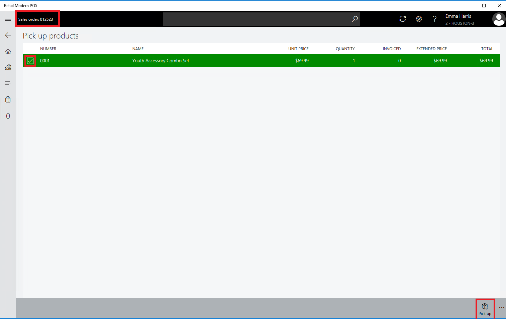Select the Youth Accessory Combo Set name
This screenshot has height=319, width=506.
161,61
